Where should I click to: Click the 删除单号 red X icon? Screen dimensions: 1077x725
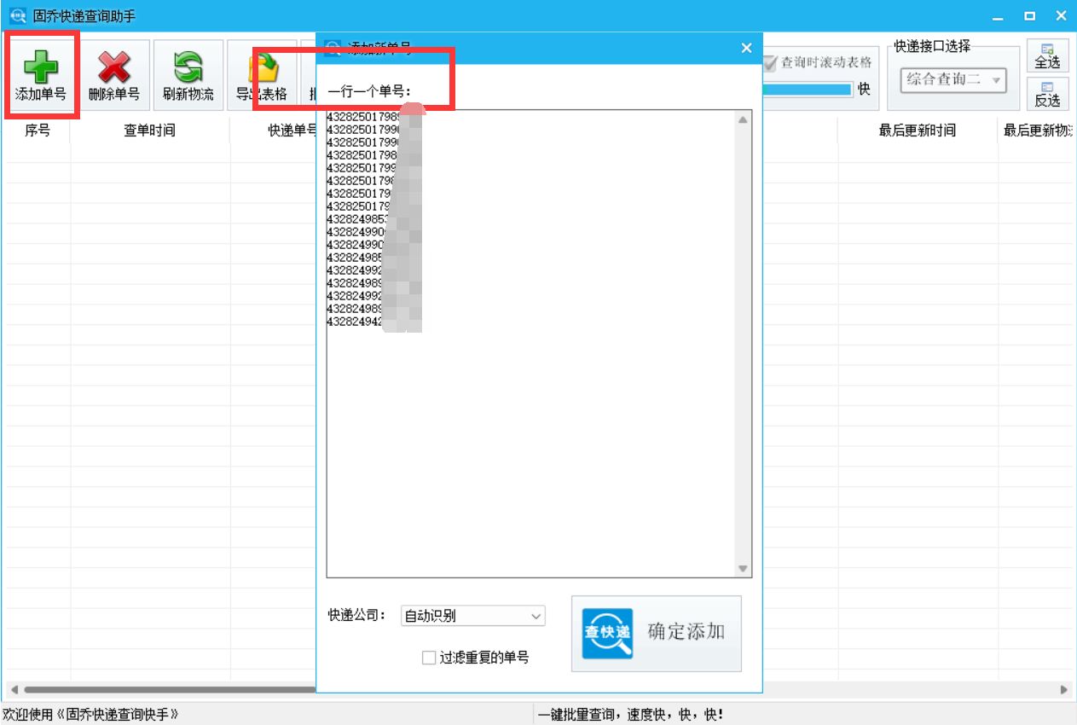[113, 67]
